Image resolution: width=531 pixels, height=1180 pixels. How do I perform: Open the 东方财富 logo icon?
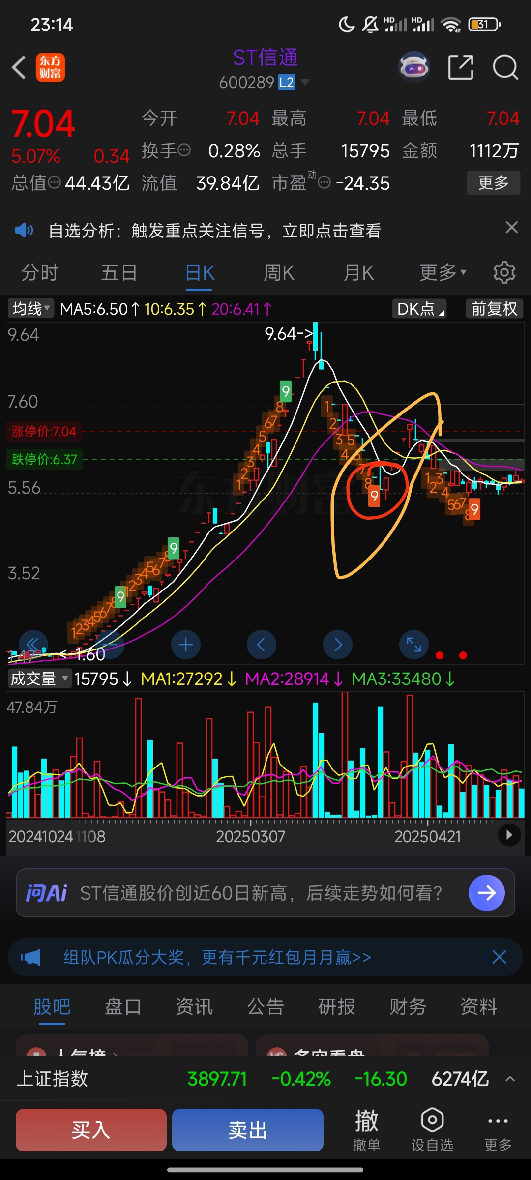(50, 67)
